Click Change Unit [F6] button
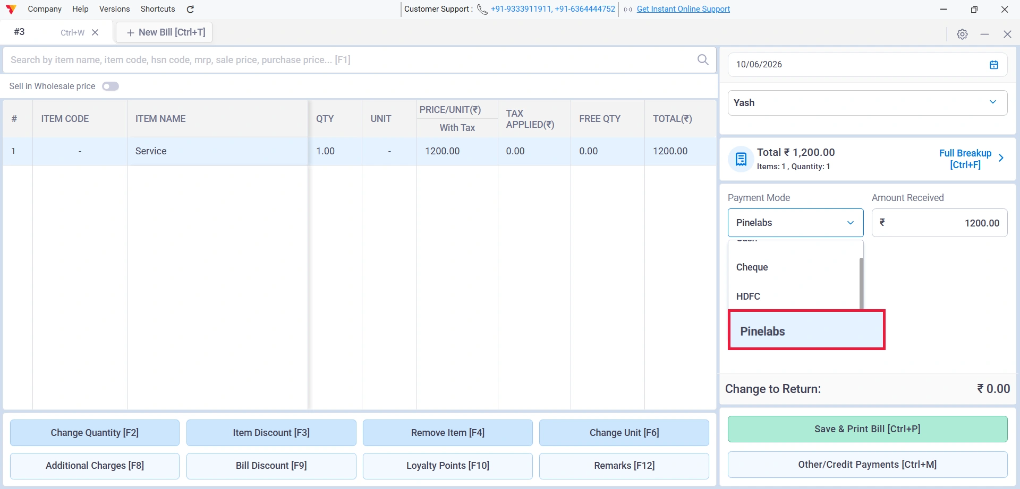The width and height of the screenshot is (1020, 489). pyautogui.click(x=624, y=433)
